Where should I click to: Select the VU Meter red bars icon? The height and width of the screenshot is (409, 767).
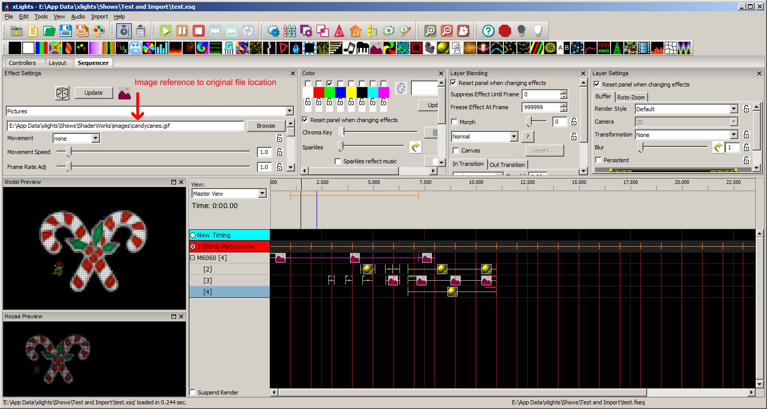(657, 48)
